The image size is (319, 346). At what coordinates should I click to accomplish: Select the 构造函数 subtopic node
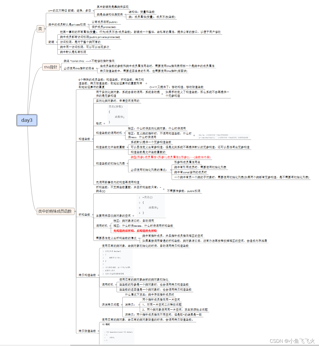click(84, 139)
